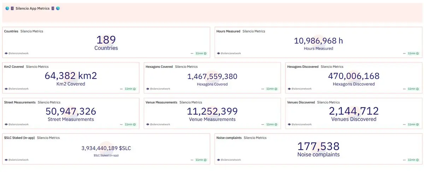Click 11min refresh badge on Hours Measured card
The height and width of the screenshot is (172, 424).
[413, 53]
